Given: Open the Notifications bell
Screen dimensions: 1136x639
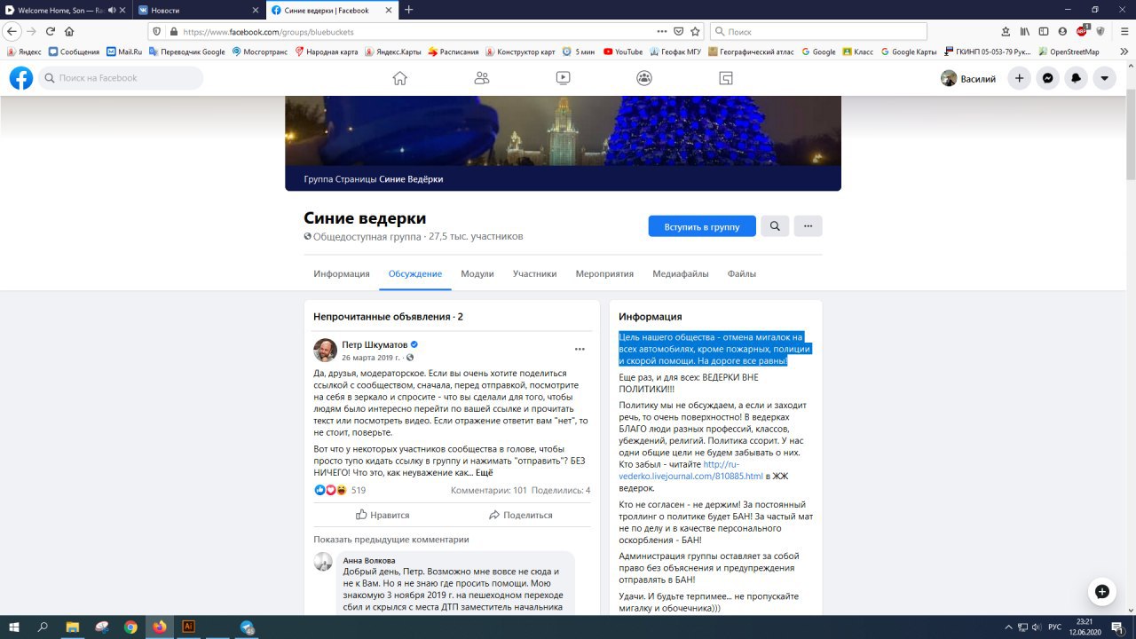Looking at the screenshot, I should pos(1077,78).
